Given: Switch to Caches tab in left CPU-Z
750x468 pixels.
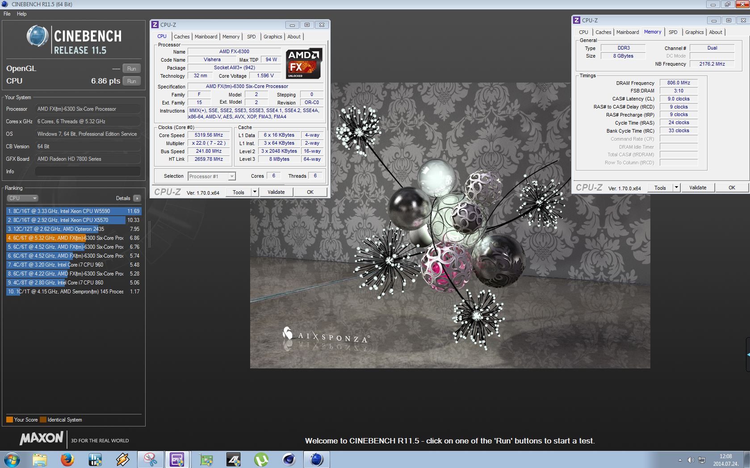Looking at the screenshot, I should [x=182, y=37].
